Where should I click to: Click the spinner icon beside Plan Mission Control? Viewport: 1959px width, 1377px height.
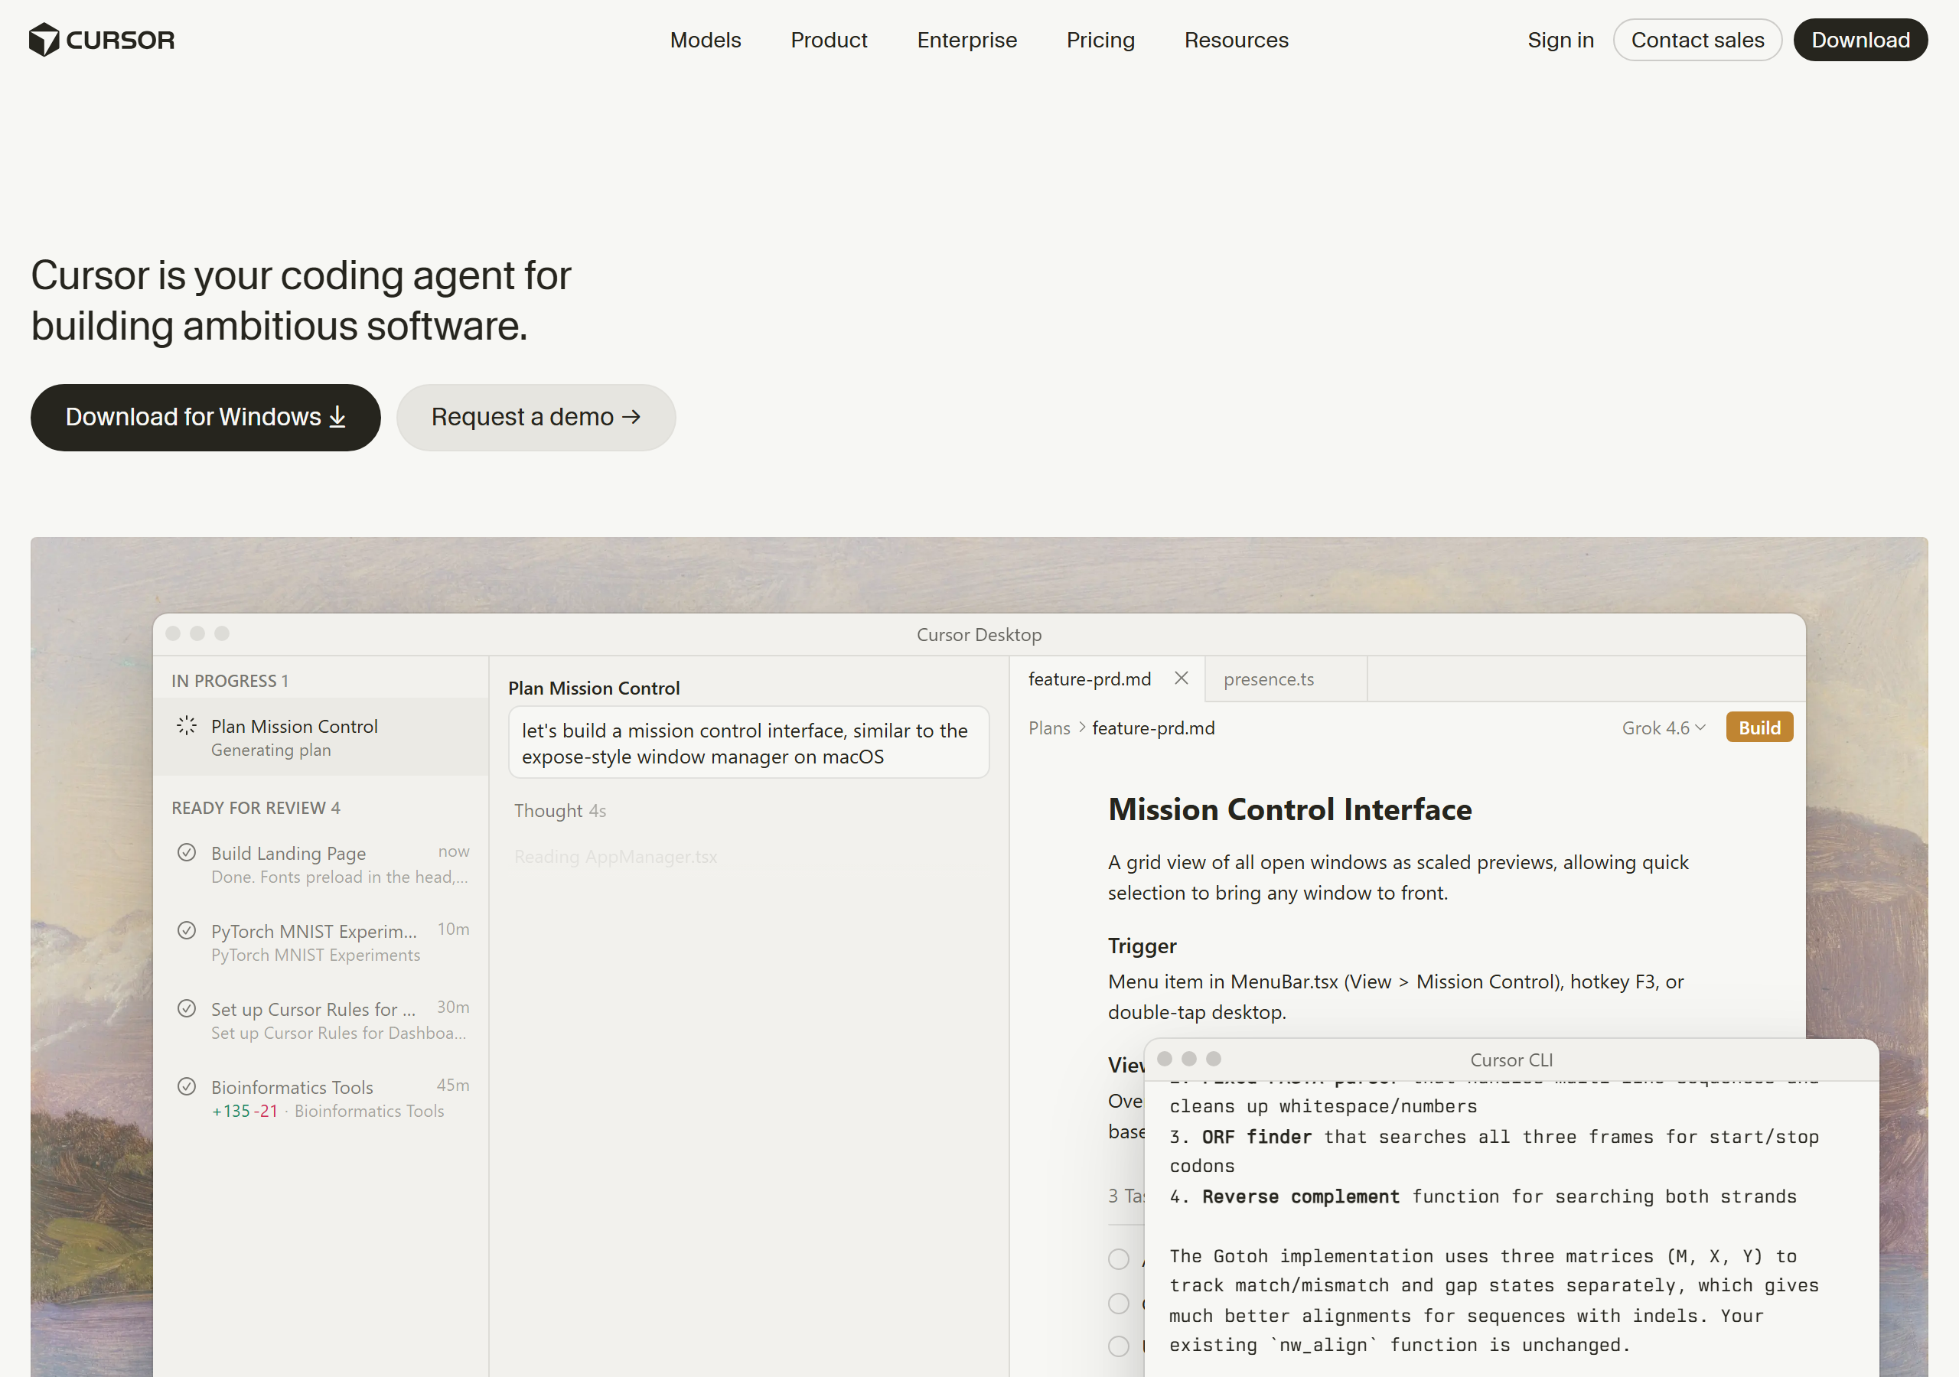186,726
